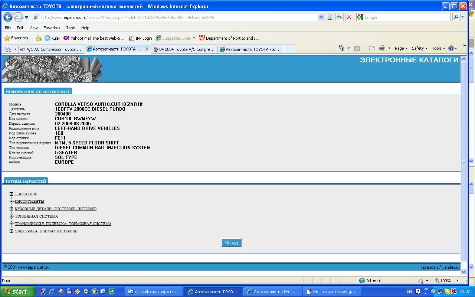475x297 pixels.
Task: Open the Windows Start button
Action: [17, 291]
